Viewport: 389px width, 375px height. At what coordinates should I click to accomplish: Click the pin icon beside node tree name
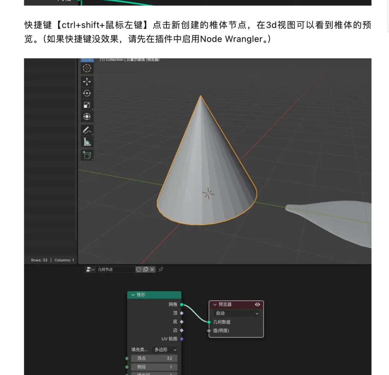coord(161,269)
